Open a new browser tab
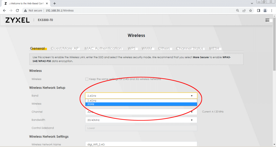 54,3
